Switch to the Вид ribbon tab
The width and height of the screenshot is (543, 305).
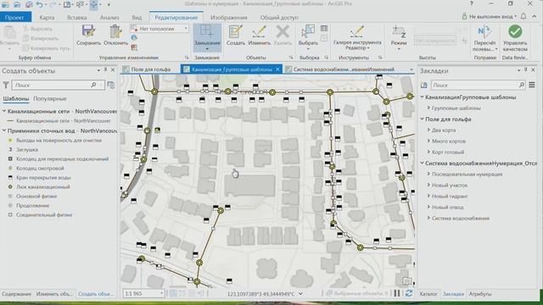point(137,17)
